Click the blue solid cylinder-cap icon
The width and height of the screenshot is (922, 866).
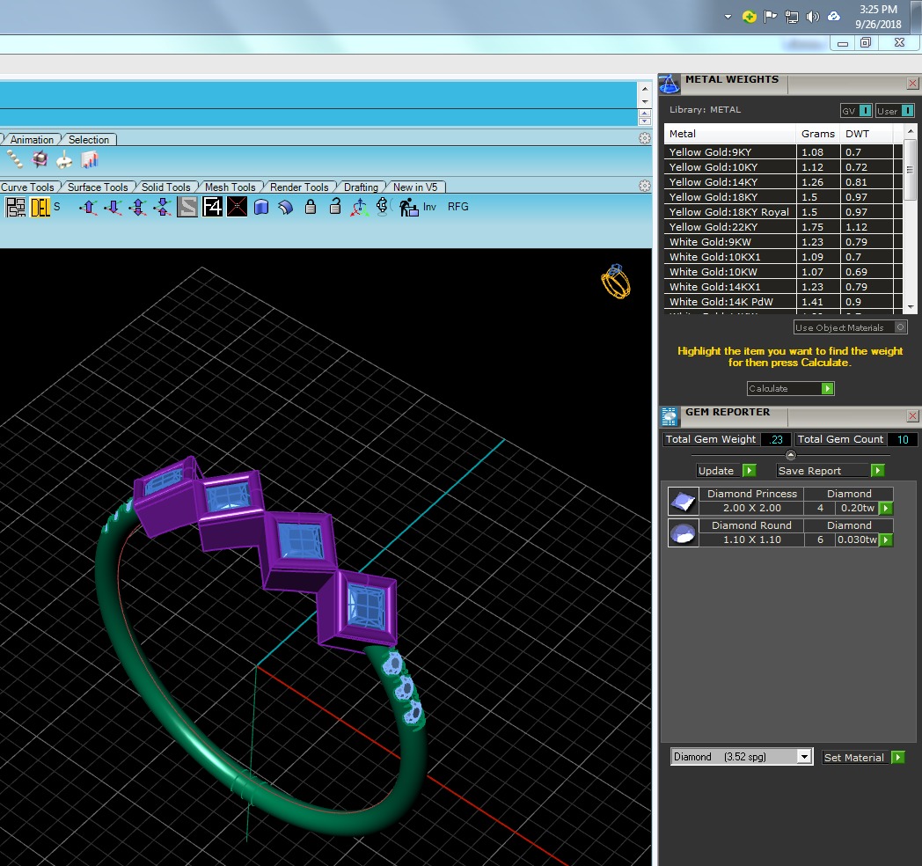(261, 207)
